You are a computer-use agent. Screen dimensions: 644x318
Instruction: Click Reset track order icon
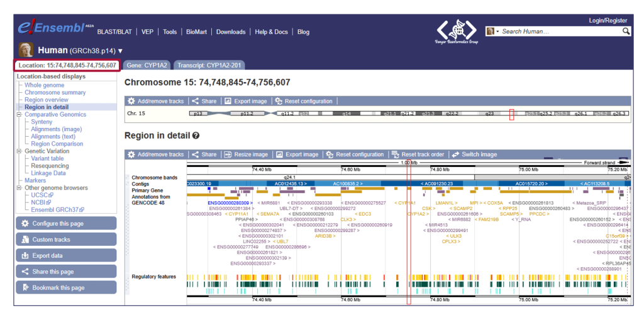pyautogui.click(x=394, y=154)
